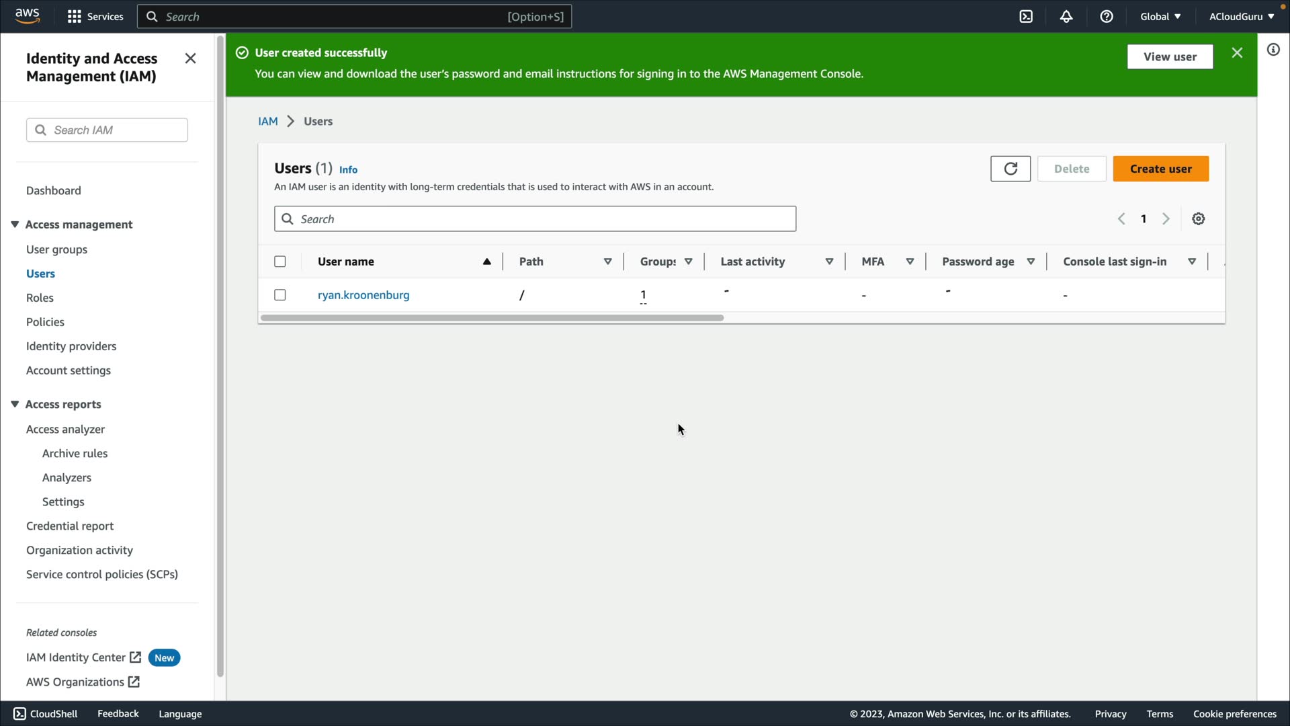Open the Global region dropdown
1290x726 pixels.
click(x=1160, y=17)
